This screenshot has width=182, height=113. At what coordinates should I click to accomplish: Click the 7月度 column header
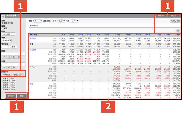point(117,35)
